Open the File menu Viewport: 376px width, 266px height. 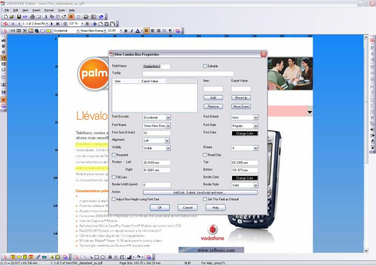(6, 10)
